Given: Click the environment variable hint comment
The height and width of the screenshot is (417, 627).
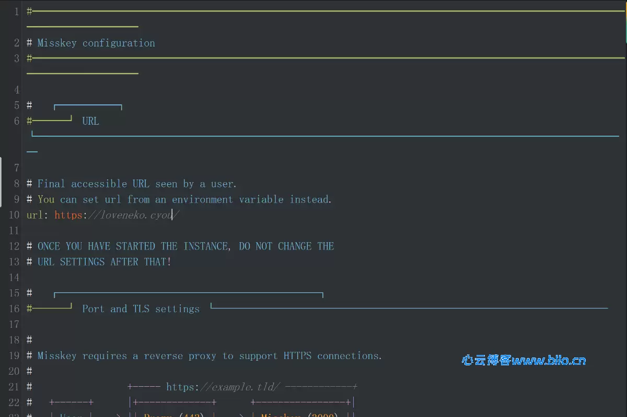Looking at the screenshot, I should 178,199.
